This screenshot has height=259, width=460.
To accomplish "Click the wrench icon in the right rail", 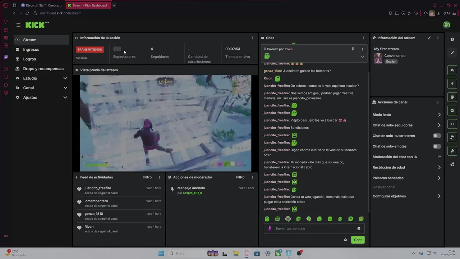I will coord(452,151).
